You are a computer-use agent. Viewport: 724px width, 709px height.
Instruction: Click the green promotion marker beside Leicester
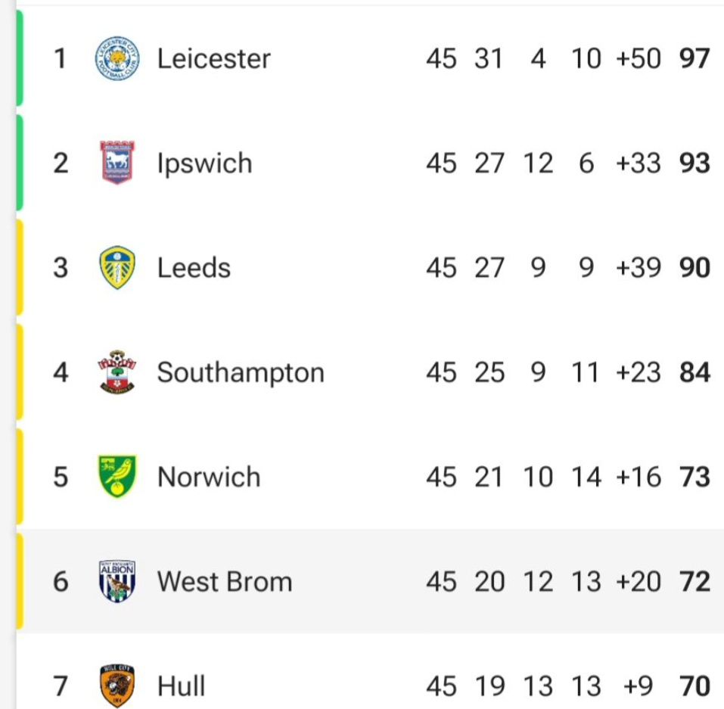pos(20,58)
